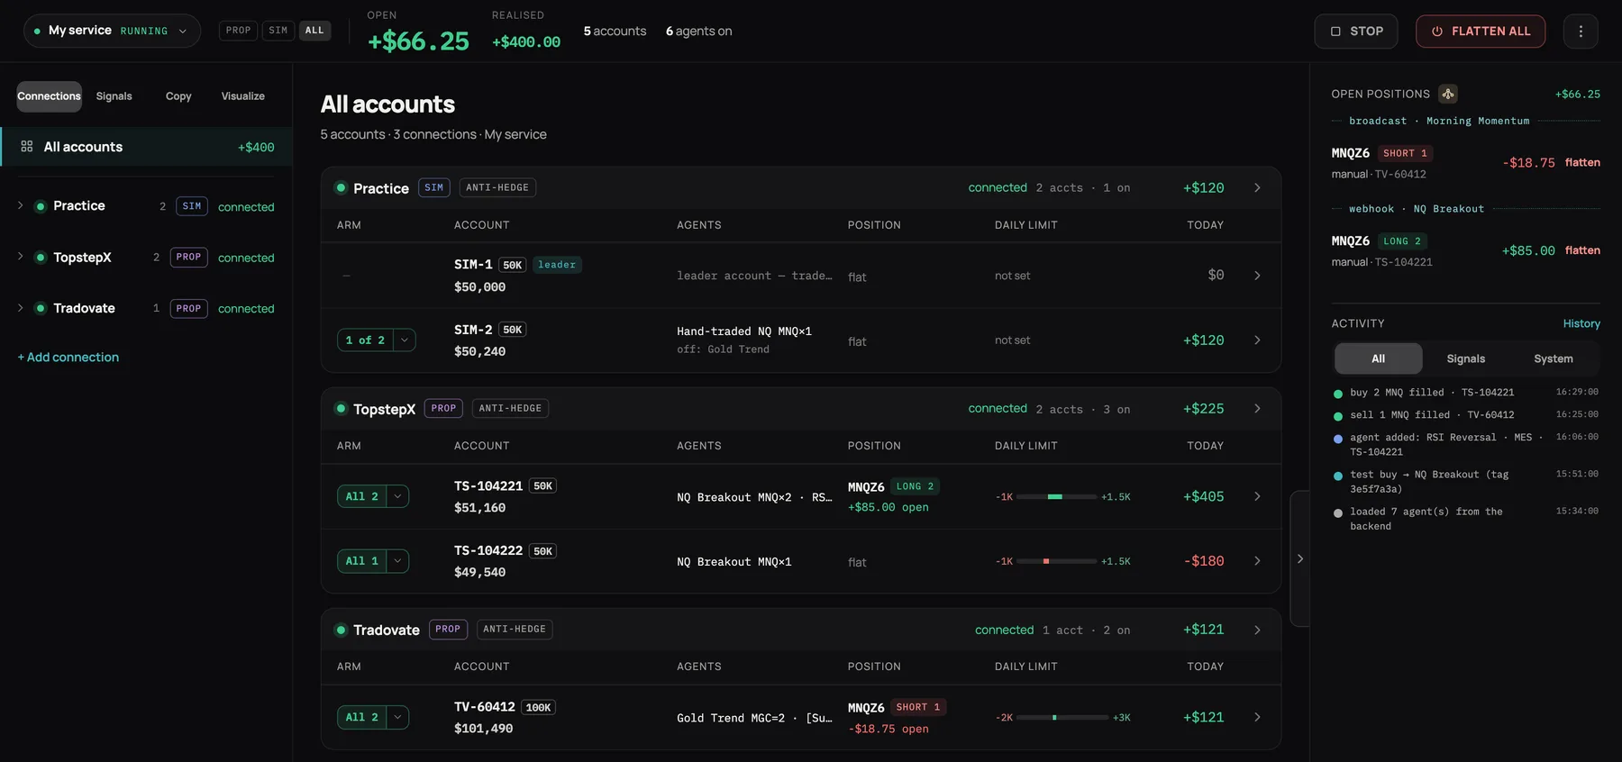The width and height of the screenshot is (1622, 762).
Task: Select the Signals activity filter tab
Action: [1466, 358]
